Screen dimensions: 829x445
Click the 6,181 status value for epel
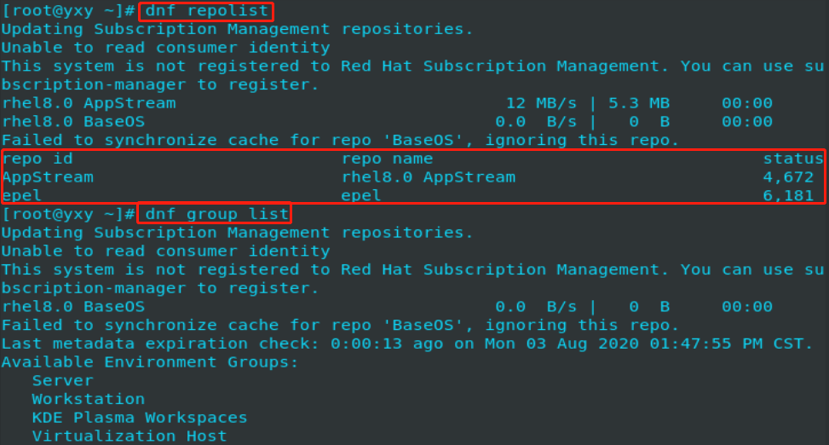788,196
